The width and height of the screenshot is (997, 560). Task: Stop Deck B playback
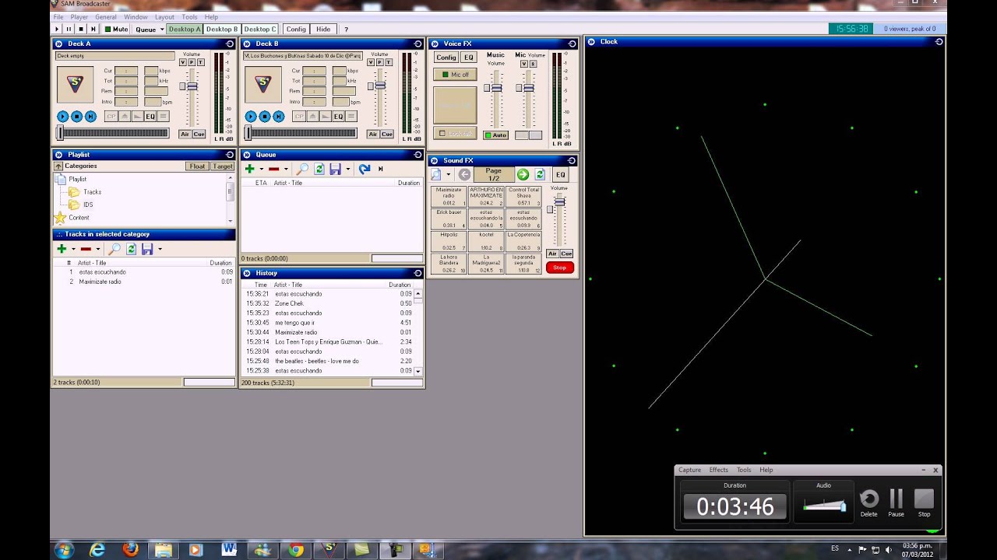click(x=264, y=117)
